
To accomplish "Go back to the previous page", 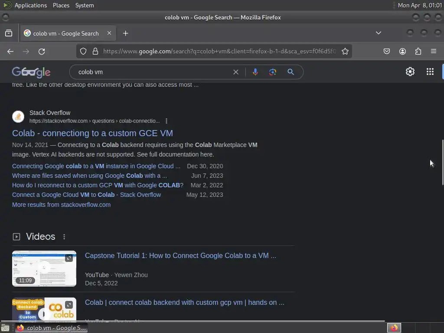I will coord(10,51).
